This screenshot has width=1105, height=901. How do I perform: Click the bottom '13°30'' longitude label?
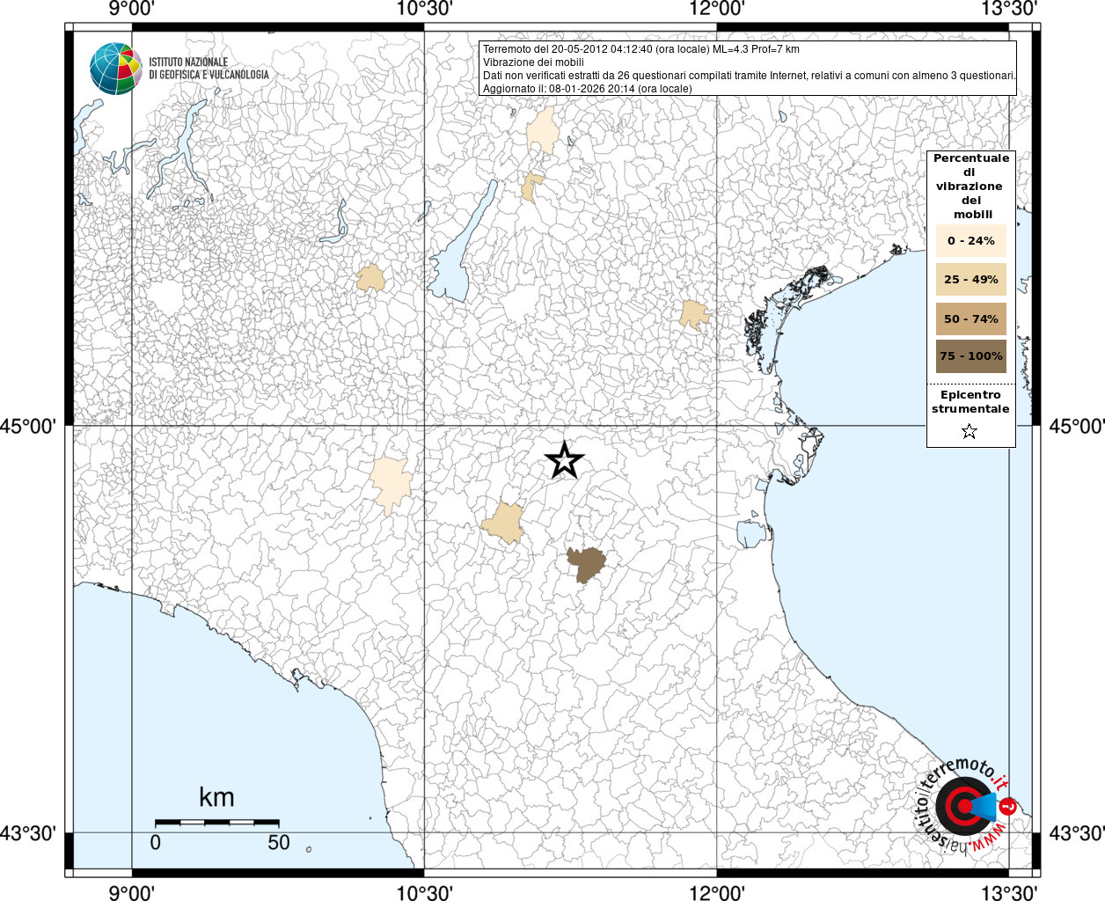1009,892
